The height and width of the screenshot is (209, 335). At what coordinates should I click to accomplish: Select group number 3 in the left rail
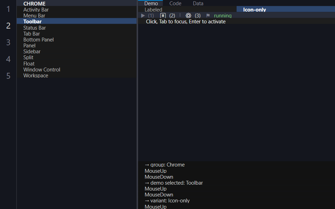8,42
